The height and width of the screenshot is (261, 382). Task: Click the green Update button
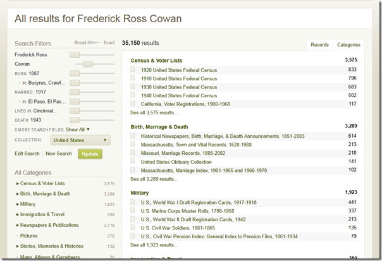pos(90,154)
